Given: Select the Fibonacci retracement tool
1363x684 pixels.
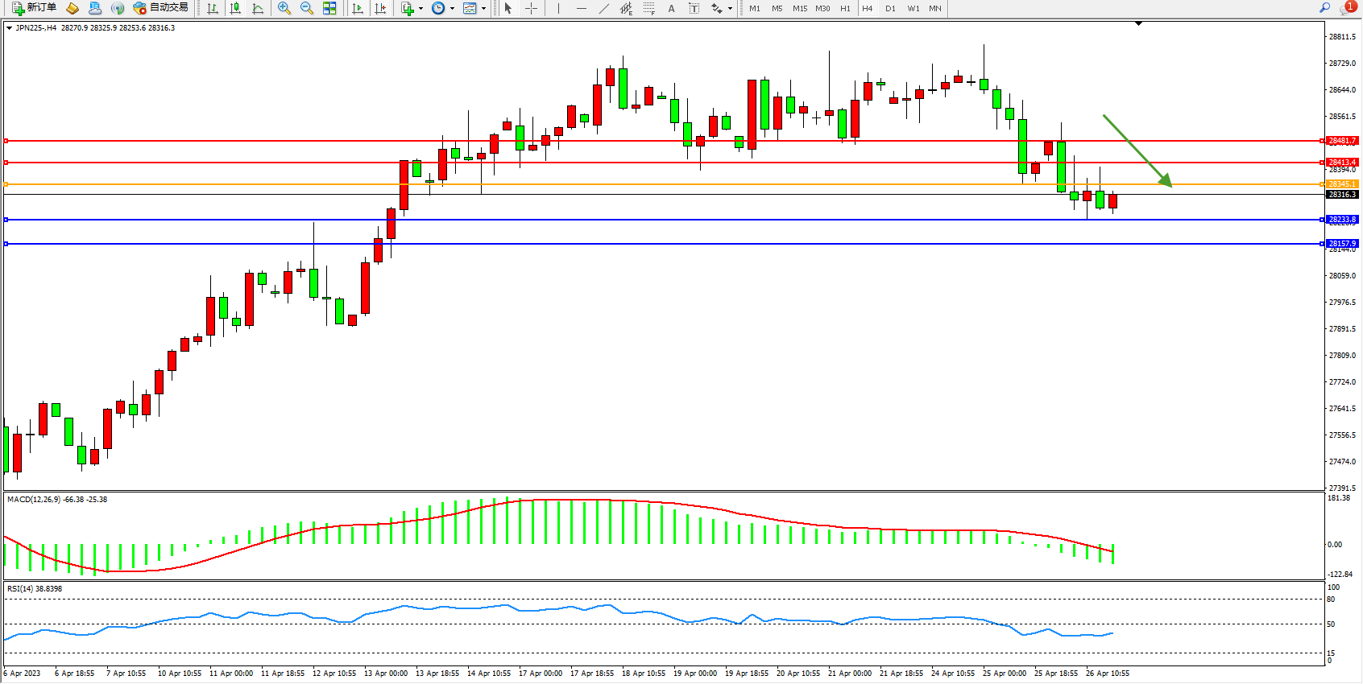Looking at the screenshot, I should [649, 8].
